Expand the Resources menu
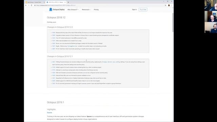This screenshot has width=217, height=122. [x=86, y=9]
